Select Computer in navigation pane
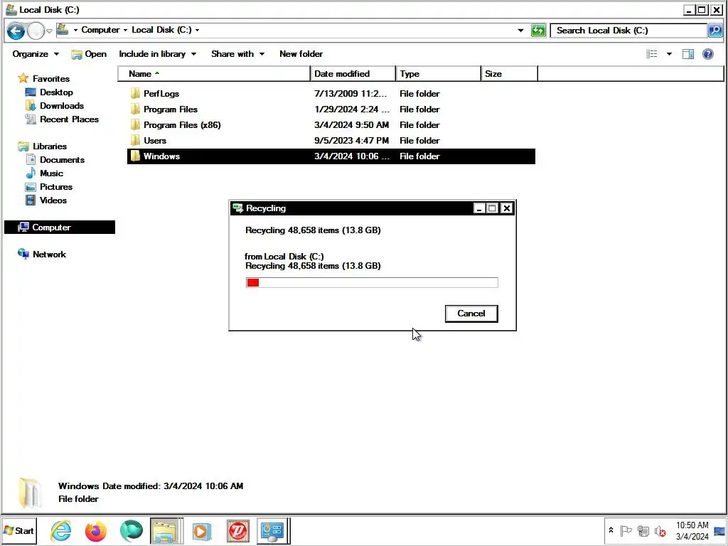The width and height of the screenshot is (728, 546). point(60,227)
